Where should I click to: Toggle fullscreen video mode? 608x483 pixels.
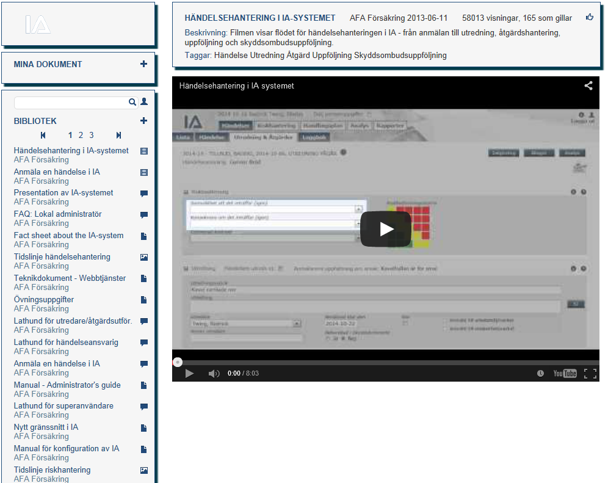coord(590,373)
